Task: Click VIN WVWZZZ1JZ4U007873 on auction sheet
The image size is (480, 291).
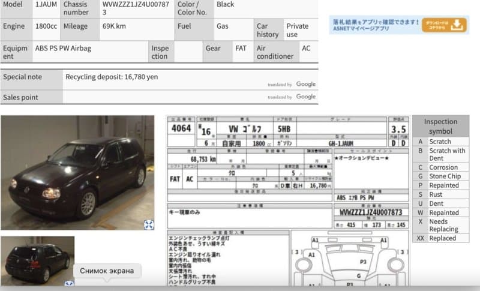Action: point(371,212)
